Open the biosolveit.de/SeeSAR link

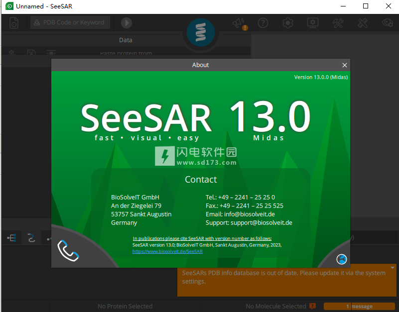point(167,251)
